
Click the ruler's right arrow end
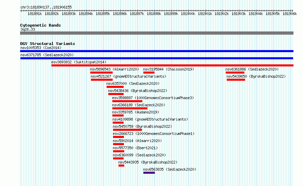[x=292, y=11]
